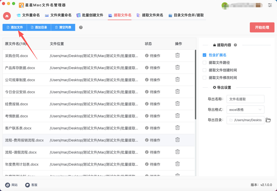
Task: Click the 导出名称 text field
Action: [x=245, y=99]
